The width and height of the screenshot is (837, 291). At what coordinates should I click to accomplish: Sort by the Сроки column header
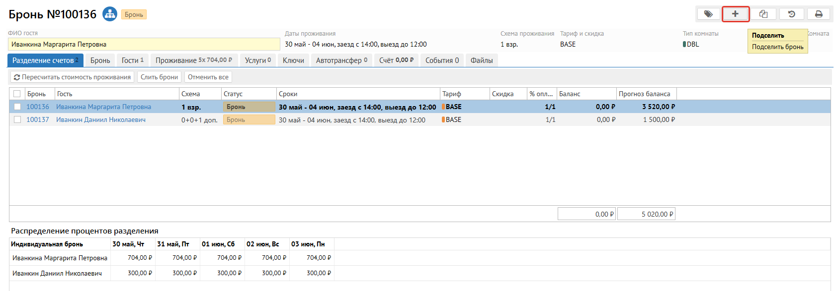click(x=358, y=94)
